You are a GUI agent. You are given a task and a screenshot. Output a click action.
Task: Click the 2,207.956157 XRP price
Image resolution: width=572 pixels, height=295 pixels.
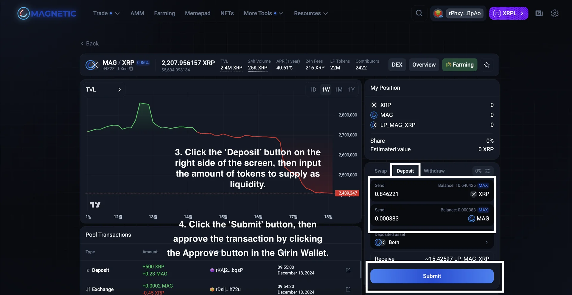coord(188,63)
